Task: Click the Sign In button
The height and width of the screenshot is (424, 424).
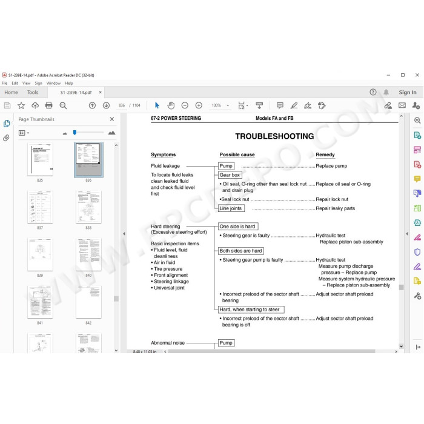Action: click(408, 92)
